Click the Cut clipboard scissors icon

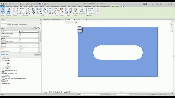click(17, 8)
